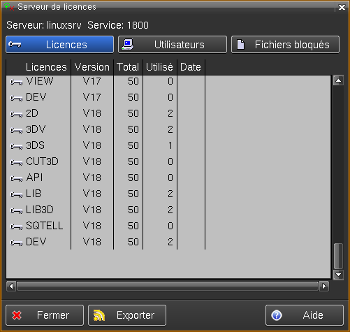Click the key icon beside API row
Viewport: 350px width, 332px height.
click(x=17, y=179)
